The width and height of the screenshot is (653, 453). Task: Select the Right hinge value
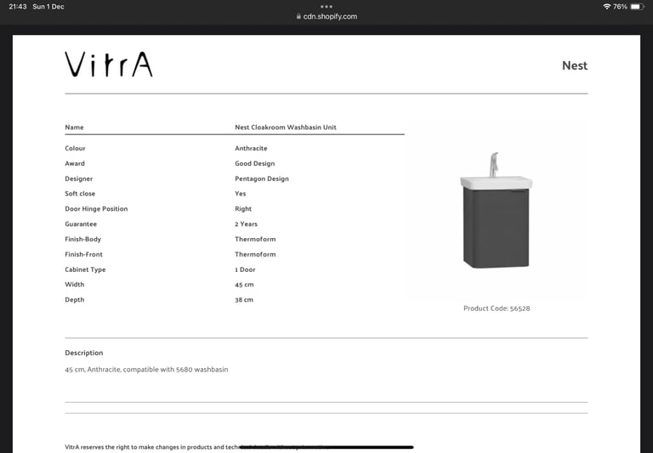[243, 209]
